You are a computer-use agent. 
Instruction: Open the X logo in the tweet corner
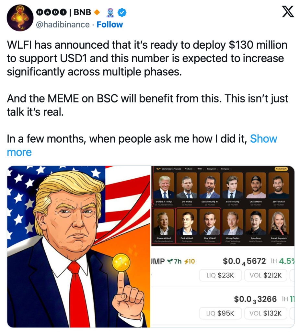[288, 12]
